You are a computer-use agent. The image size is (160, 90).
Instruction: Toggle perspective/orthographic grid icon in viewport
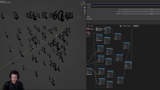point(85,14)
